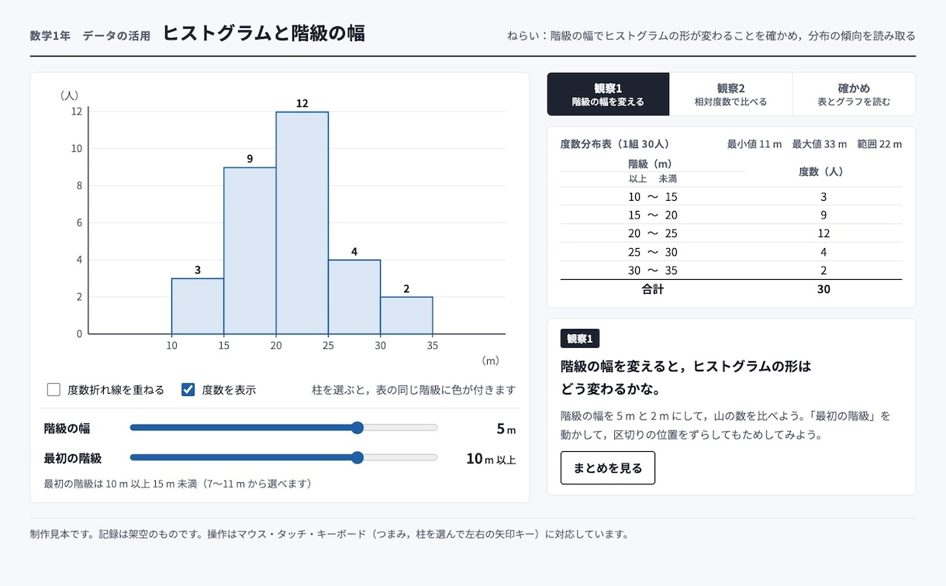Click the bar label 12 above the chart
The image size is (946, 586).
(x=302, y=103)
